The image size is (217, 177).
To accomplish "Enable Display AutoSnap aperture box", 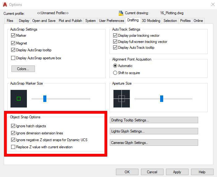I will tap(13, 58).
